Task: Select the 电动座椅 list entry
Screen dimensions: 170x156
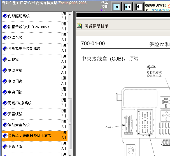Action: (x=15, y=70)
